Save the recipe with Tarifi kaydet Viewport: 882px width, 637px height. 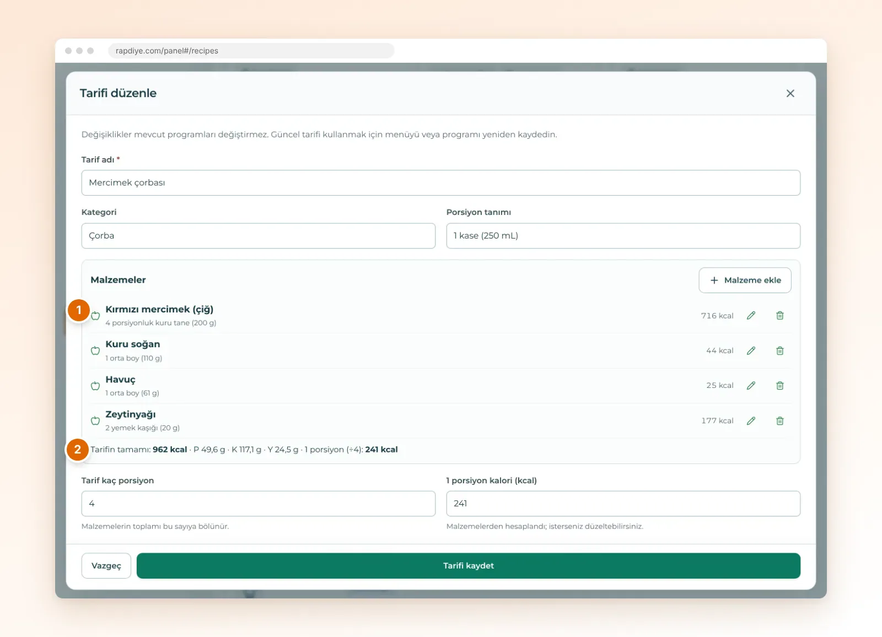(469, 566)
